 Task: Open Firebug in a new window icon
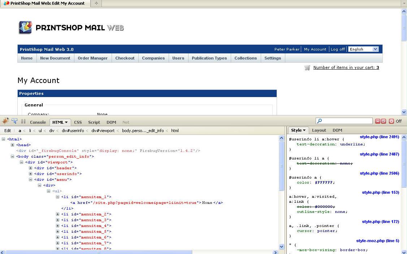click(x=384, y=121)
